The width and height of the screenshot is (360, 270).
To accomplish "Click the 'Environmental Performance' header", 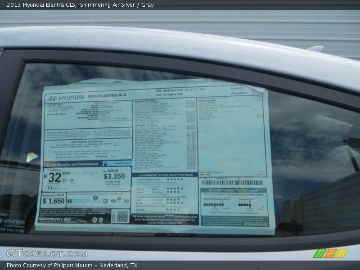I will (x=233, y=190).
